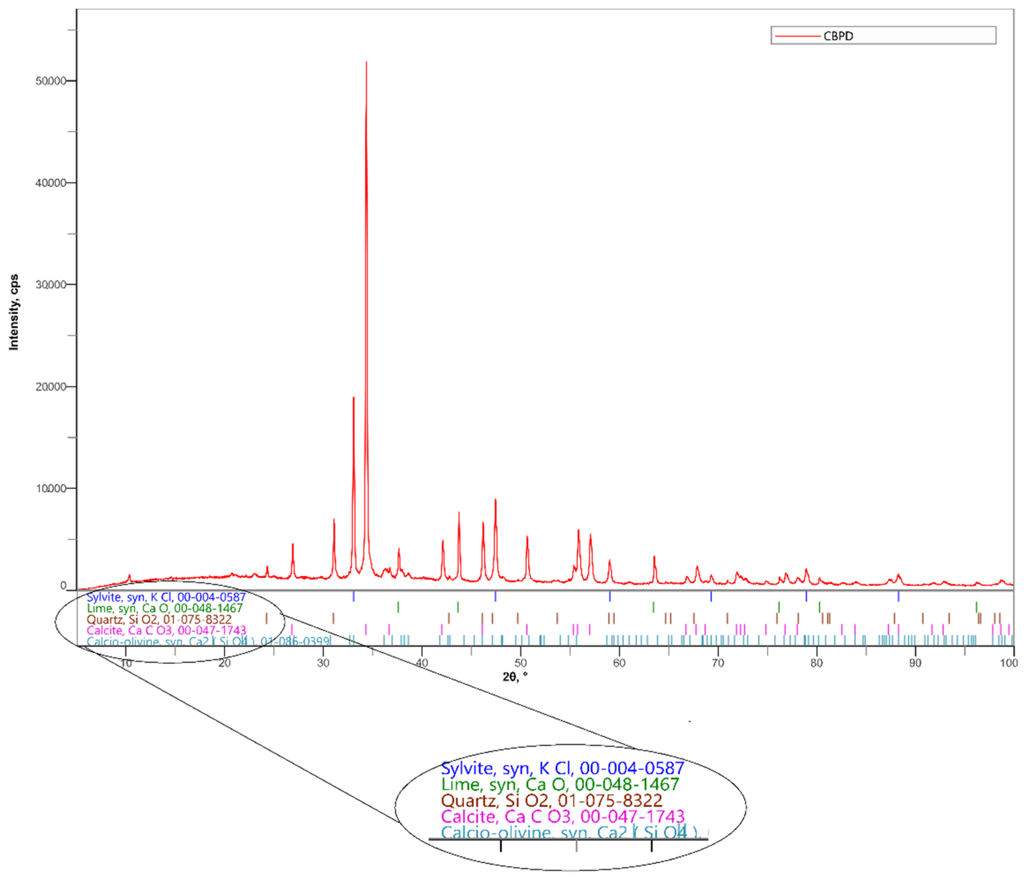The height and width of the screenshot is (880, 1025).
Task: Click the 60 x-axis tick label
Action: point(619,663)
